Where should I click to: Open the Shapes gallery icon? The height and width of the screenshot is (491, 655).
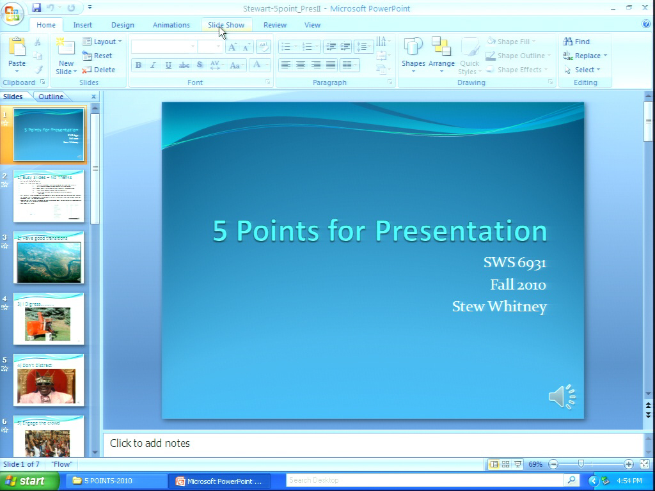(x=413, y=46)
